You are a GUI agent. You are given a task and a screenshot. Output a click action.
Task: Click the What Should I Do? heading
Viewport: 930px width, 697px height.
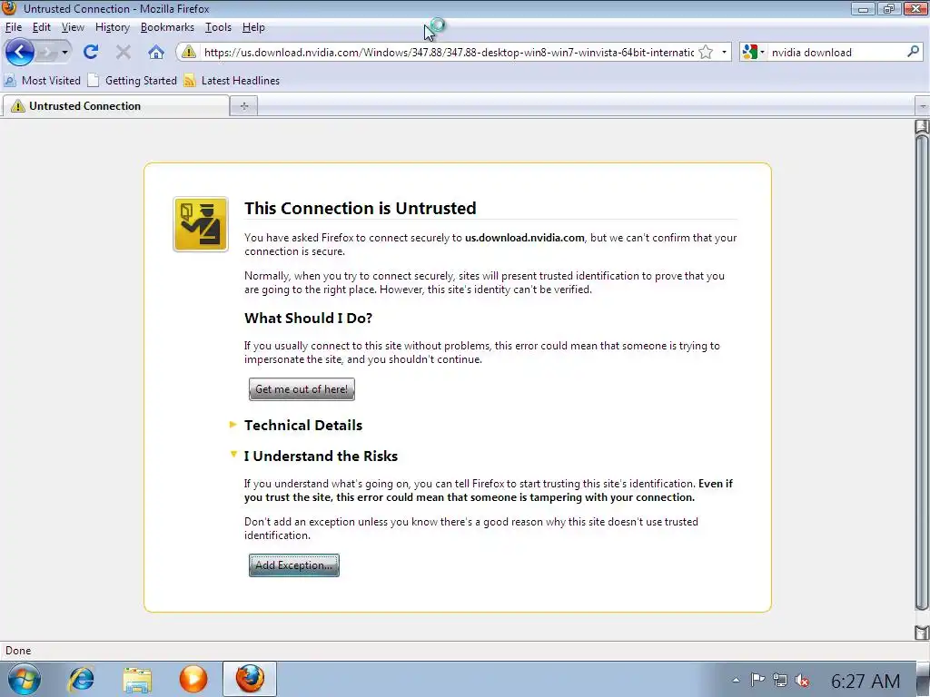309,319
